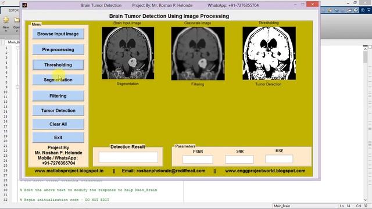Viewport: 372px width, 209px height.
Task: Run the Pre-processing step
Action: pyautogui.click(x=58, y=49)
